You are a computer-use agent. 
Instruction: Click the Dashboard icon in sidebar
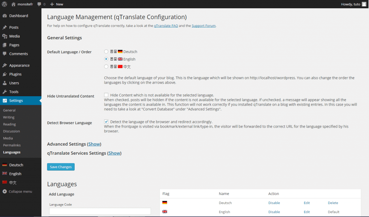5,16
